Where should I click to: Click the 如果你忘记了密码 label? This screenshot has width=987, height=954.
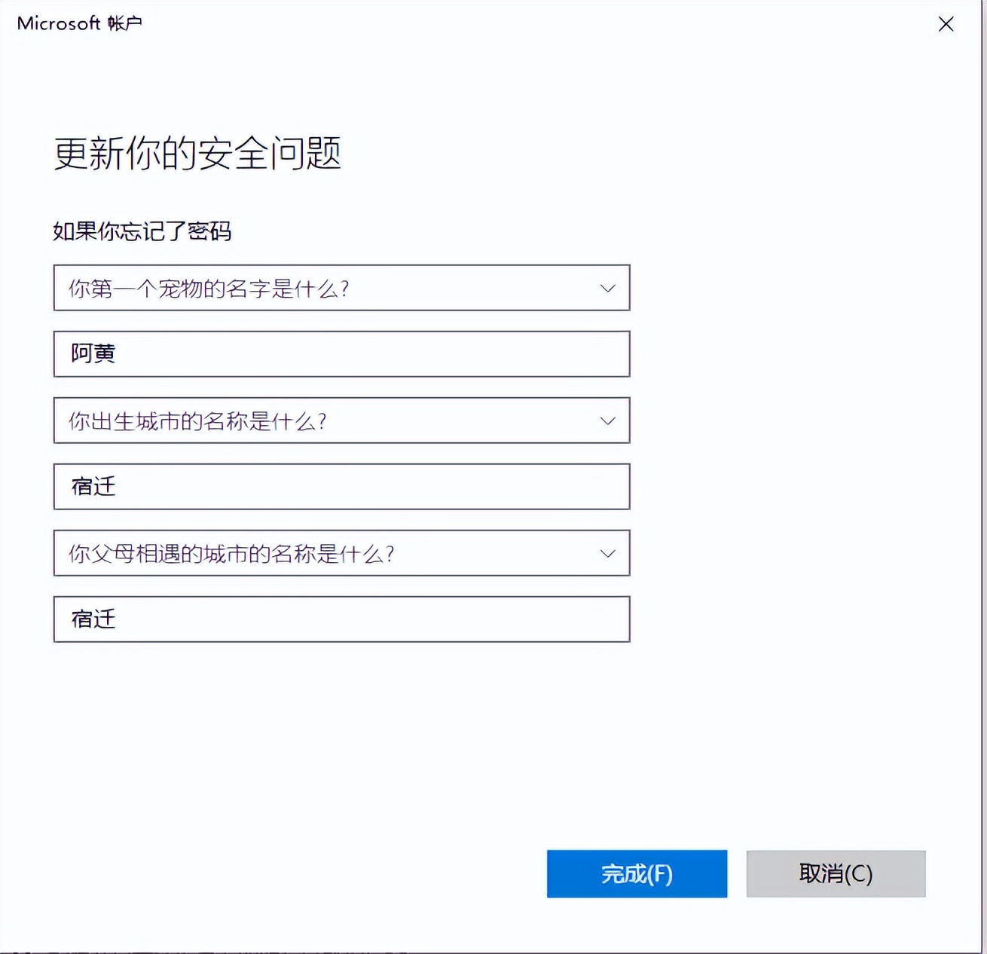pyautogui.click(x=142, y=232)
